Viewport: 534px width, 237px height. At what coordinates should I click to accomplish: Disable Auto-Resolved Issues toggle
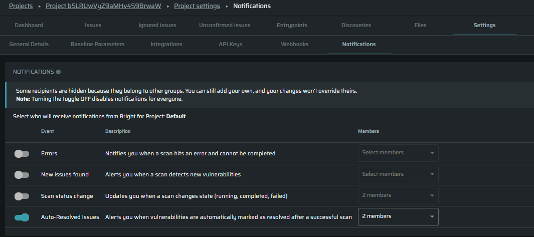(22, 217)
